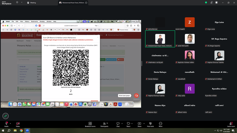Screen dimensions: 237x133
Task: Show hidden system tray icons
Action: point(215,130)
